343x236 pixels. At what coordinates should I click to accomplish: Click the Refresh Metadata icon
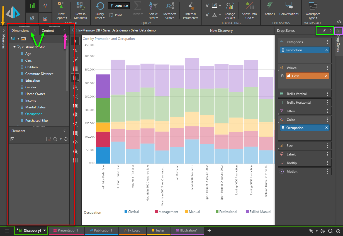tap(81, 6)
